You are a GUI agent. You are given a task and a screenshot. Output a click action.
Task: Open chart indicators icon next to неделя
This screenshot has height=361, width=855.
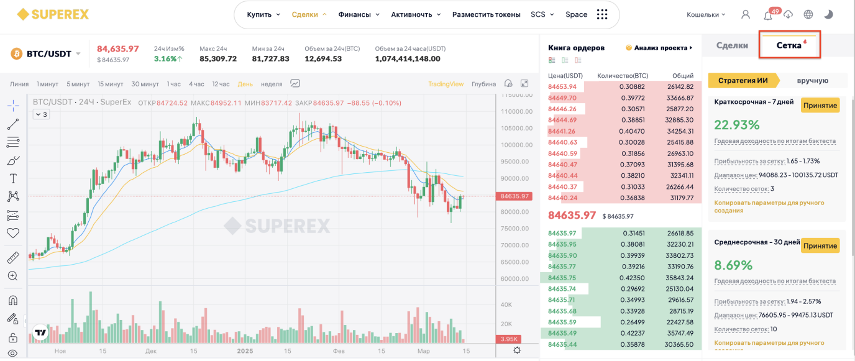click(295, 84)
